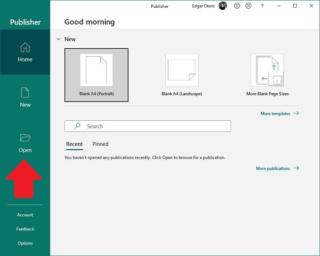Click into the Search field
Screen dimensions: 320x256
coord(148,126)
